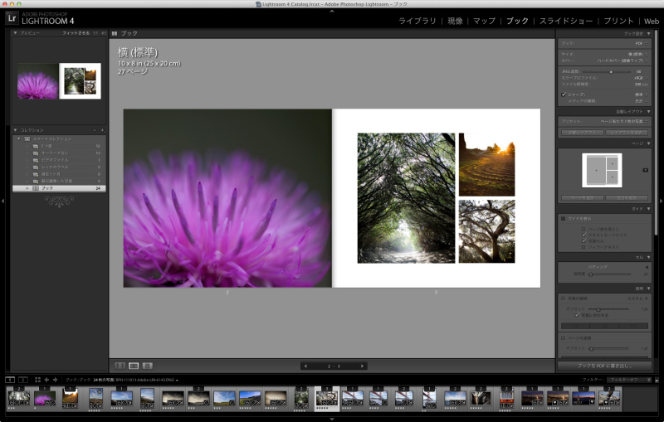This screenshot has width=664, height=422.
Task: Click ブック header icon above canvas
Action: tap(115, 33)
